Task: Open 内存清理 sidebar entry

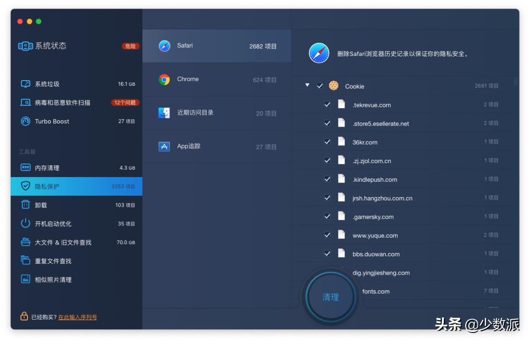Action: 76,168
